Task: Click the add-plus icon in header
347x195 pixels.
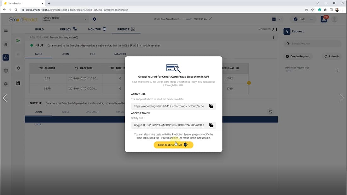Action: tap(274, 19)
